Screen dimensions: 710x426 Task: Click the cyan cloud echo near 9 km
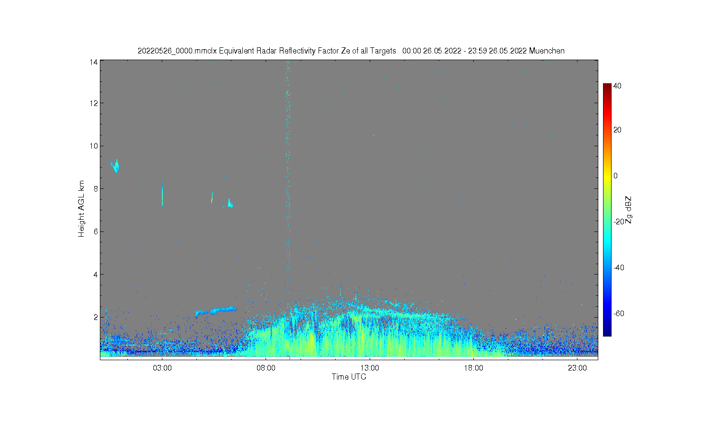coord(115,166)
